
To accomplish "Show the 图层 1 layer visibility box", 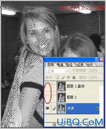I will 47,97.
